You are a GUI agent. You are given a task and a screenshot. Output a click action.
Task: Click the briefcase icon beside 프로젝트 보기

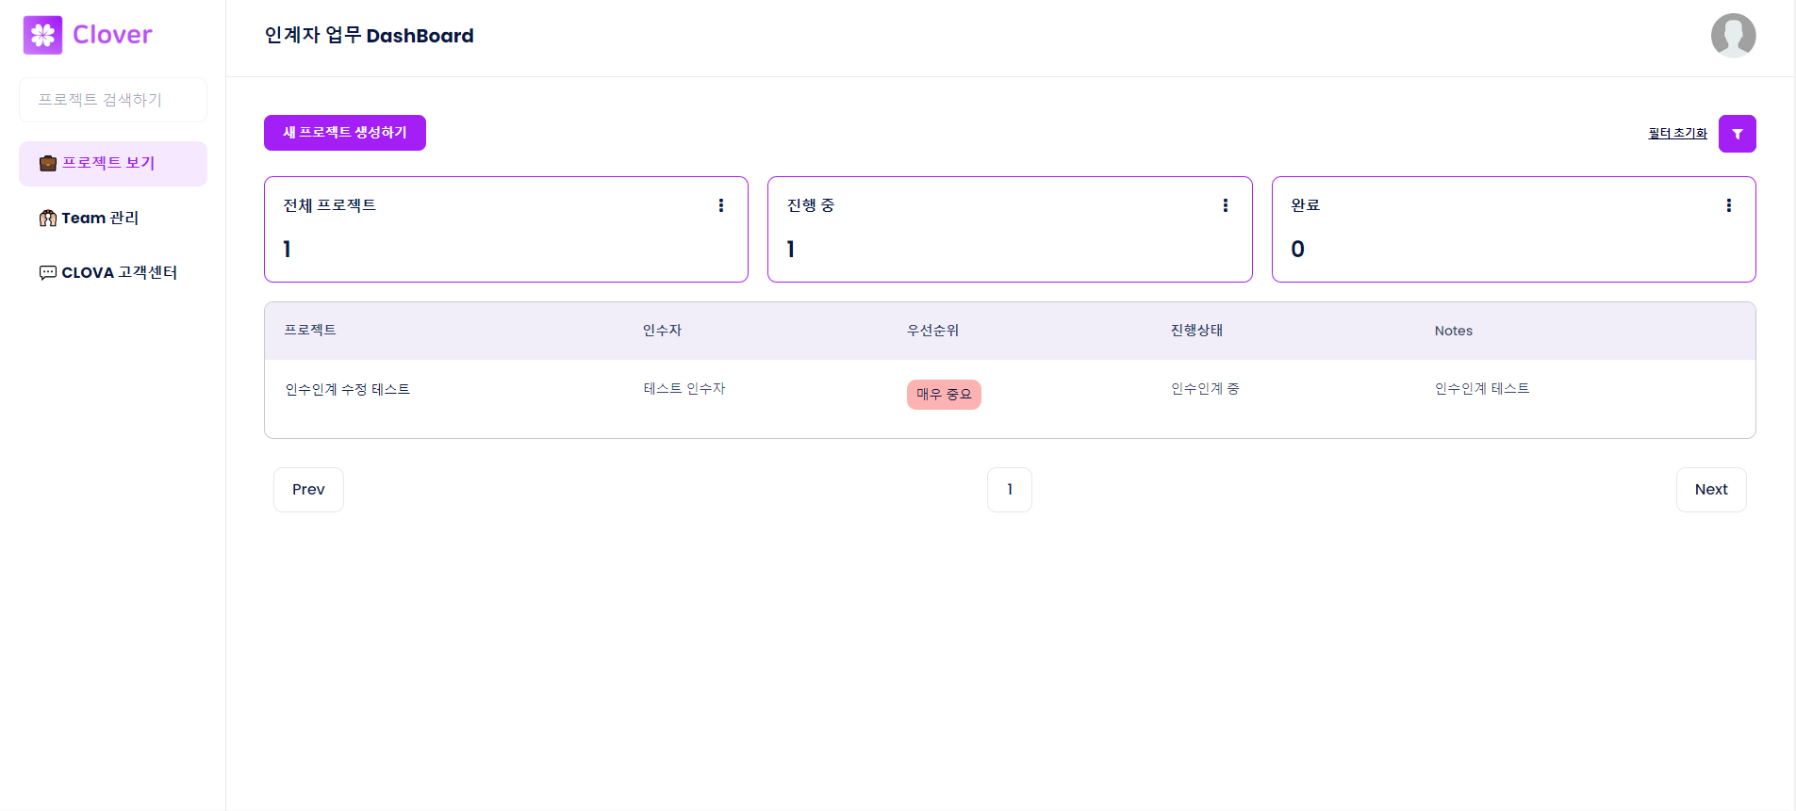48,163
